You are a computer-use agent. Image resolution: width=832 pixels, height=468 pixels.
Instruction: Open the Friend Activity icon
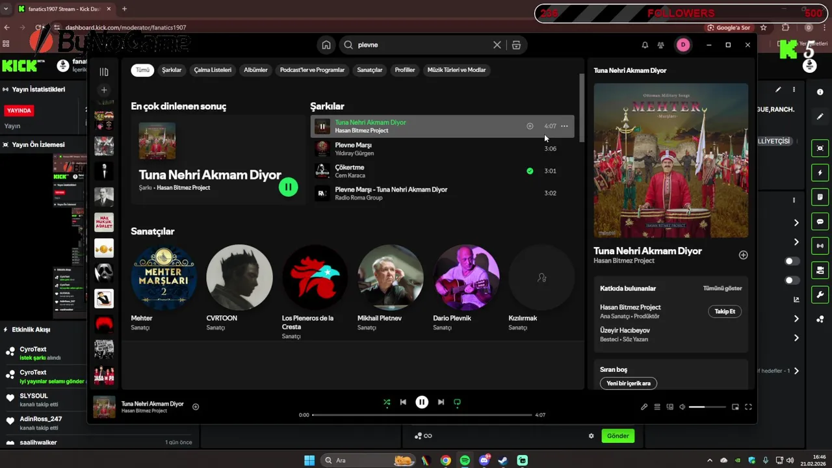(x=661, y=45)
